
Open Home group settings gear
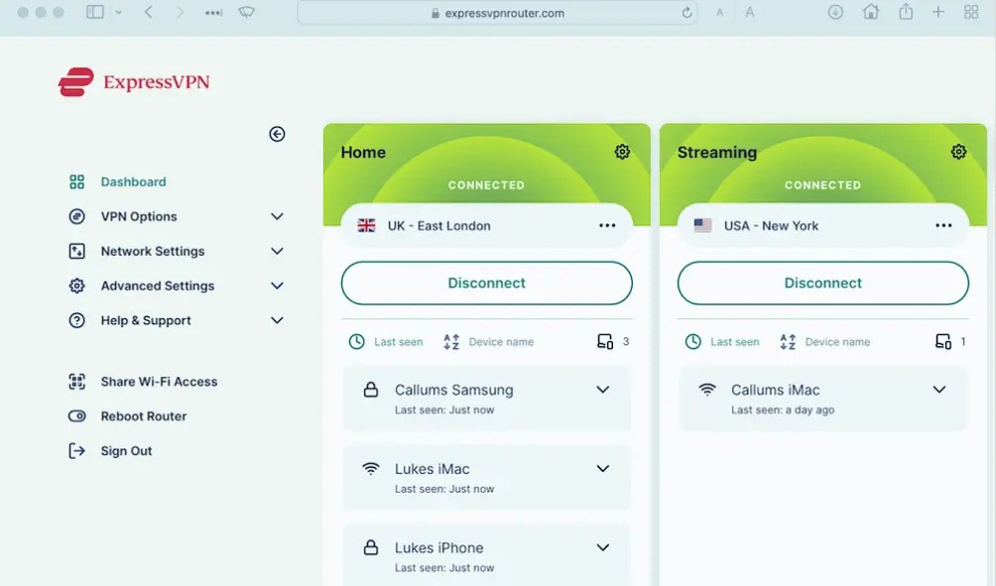(x=622, y=152)
